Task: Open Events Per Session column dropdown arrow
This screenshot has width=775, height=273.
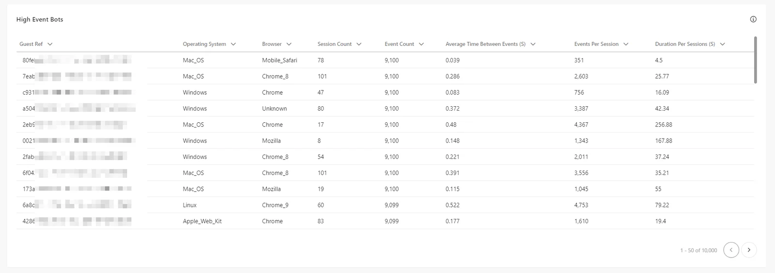Action: tap(626, 44)
